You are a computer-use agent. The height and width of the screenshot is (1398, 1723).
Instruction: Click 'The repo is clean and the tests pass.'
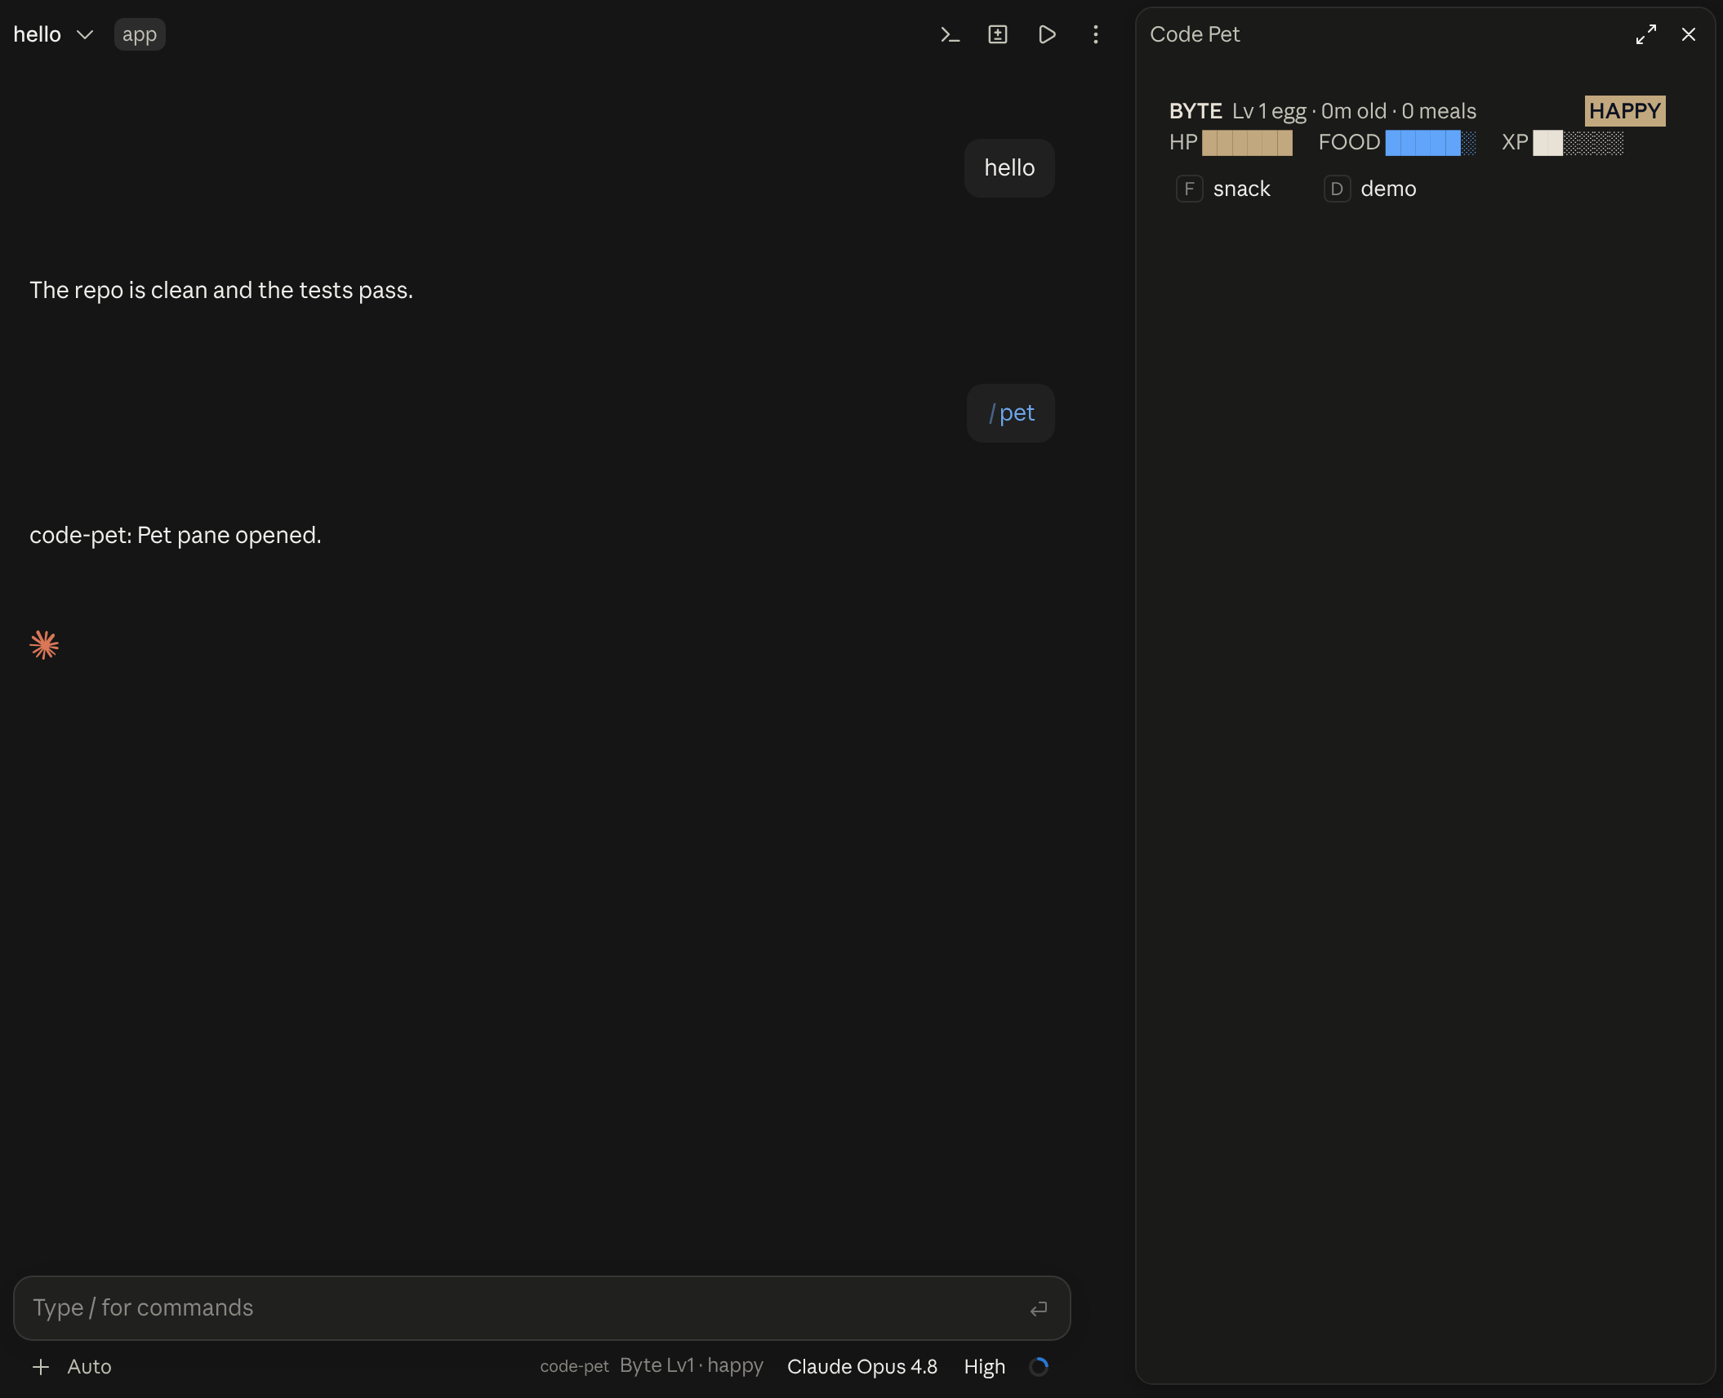[x=221, y=290]
